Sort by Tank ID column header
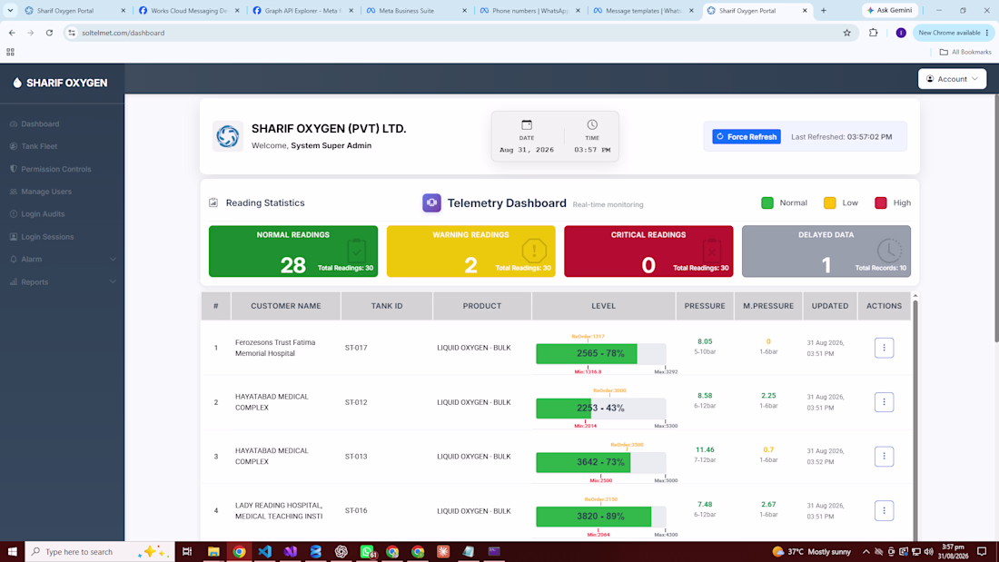 (387, 306)
